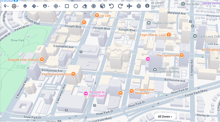
Task: Select the Kol Rinah place marker
Action: pyautogui.click(x=183, y=4)
